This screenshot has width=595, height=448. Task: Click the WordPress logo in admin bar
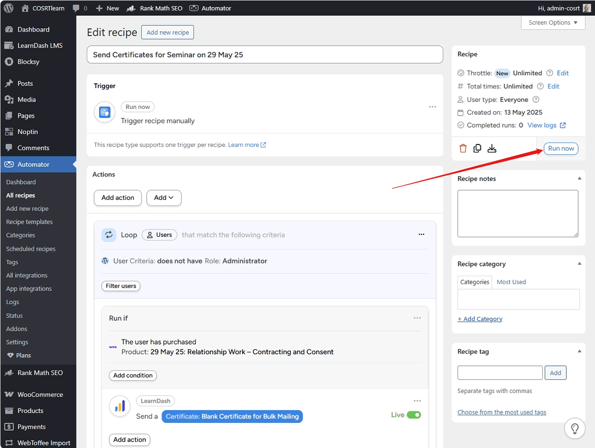(8, 8)
